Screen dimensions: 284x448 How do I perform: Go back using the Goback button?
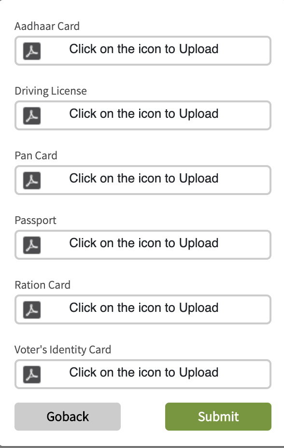coord(68,417)
